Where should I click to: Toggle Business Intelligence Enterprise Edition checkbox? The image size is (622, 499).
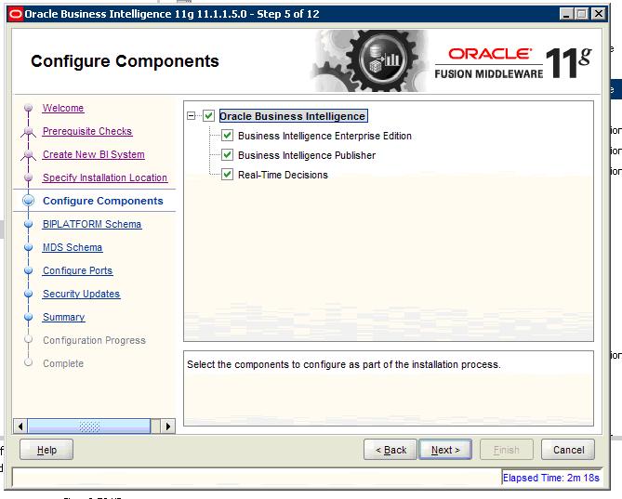(227, 136)
